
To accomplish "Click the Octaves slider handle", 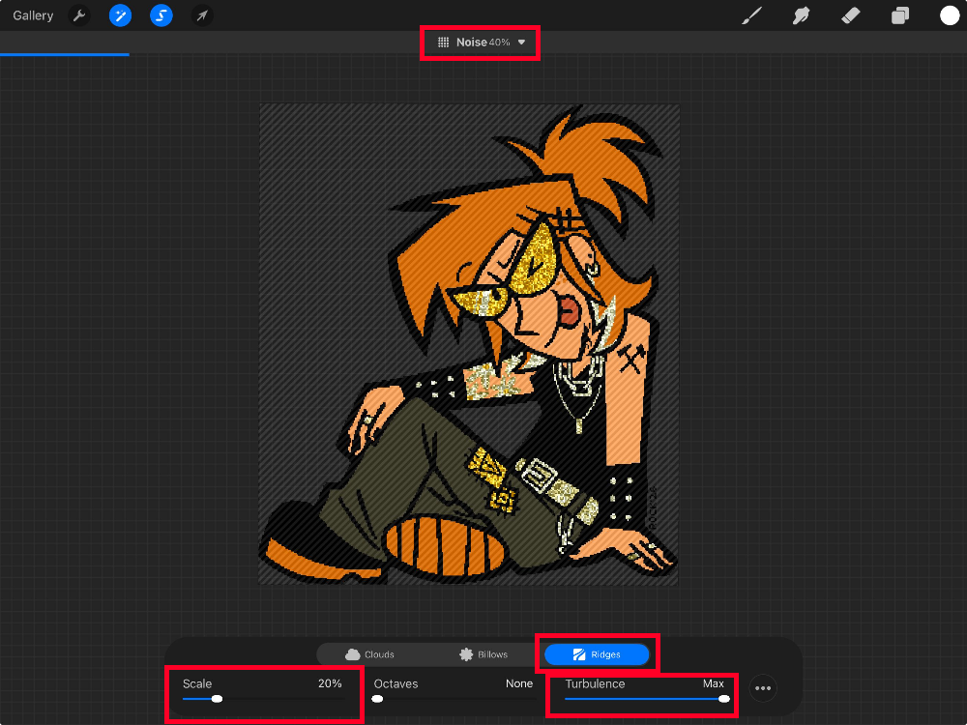I will click(x=377, y=698).
